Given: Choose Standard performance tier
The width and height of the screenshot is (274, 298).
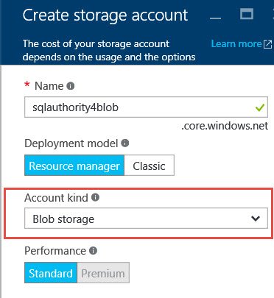Looking at the screenshot, I should (51, 273).
